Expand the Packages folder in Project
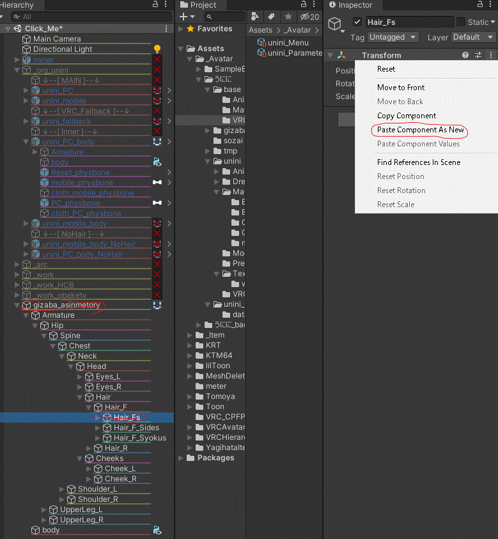Screen dimensions: 498x539 click(181, 458)
